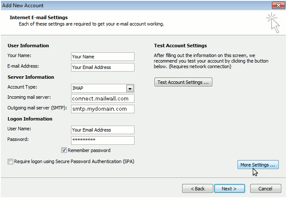The height and width of the screenshot is (198, 286).
Task: Select the Outgoing mail server SMTP field
Action: pyautogui.click(x=103, y=109)
